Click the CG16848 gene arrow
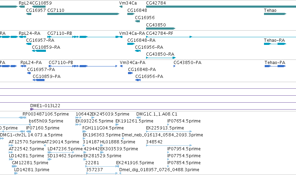 point(131,14)
